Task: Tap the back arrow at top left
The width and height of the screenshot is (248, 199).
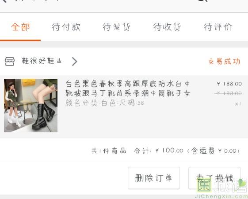Action: [4, 1]
